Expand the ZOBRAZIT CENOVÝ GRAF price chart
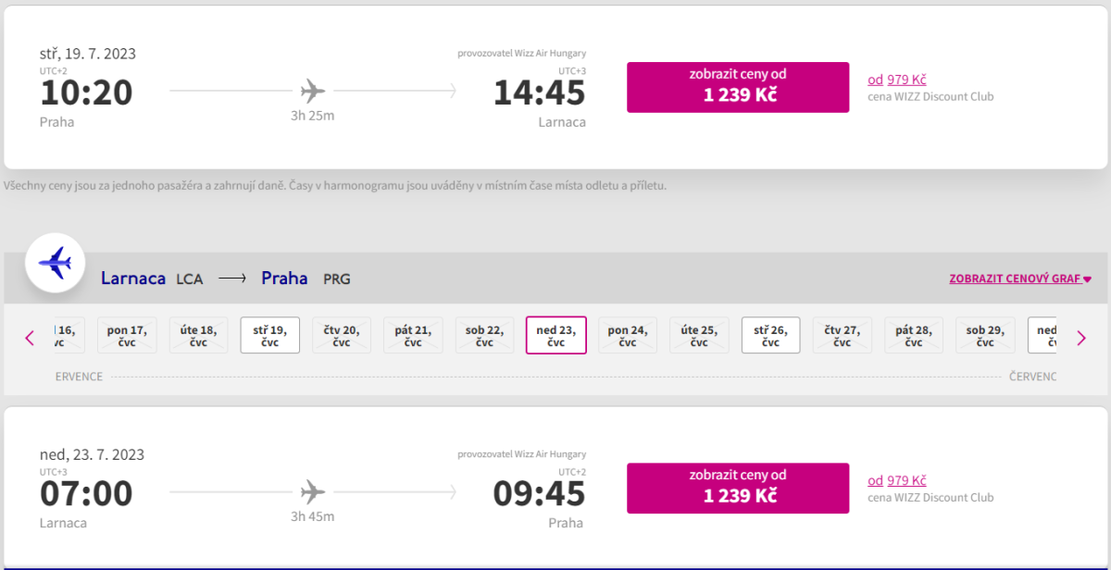 coord(1020,279)
